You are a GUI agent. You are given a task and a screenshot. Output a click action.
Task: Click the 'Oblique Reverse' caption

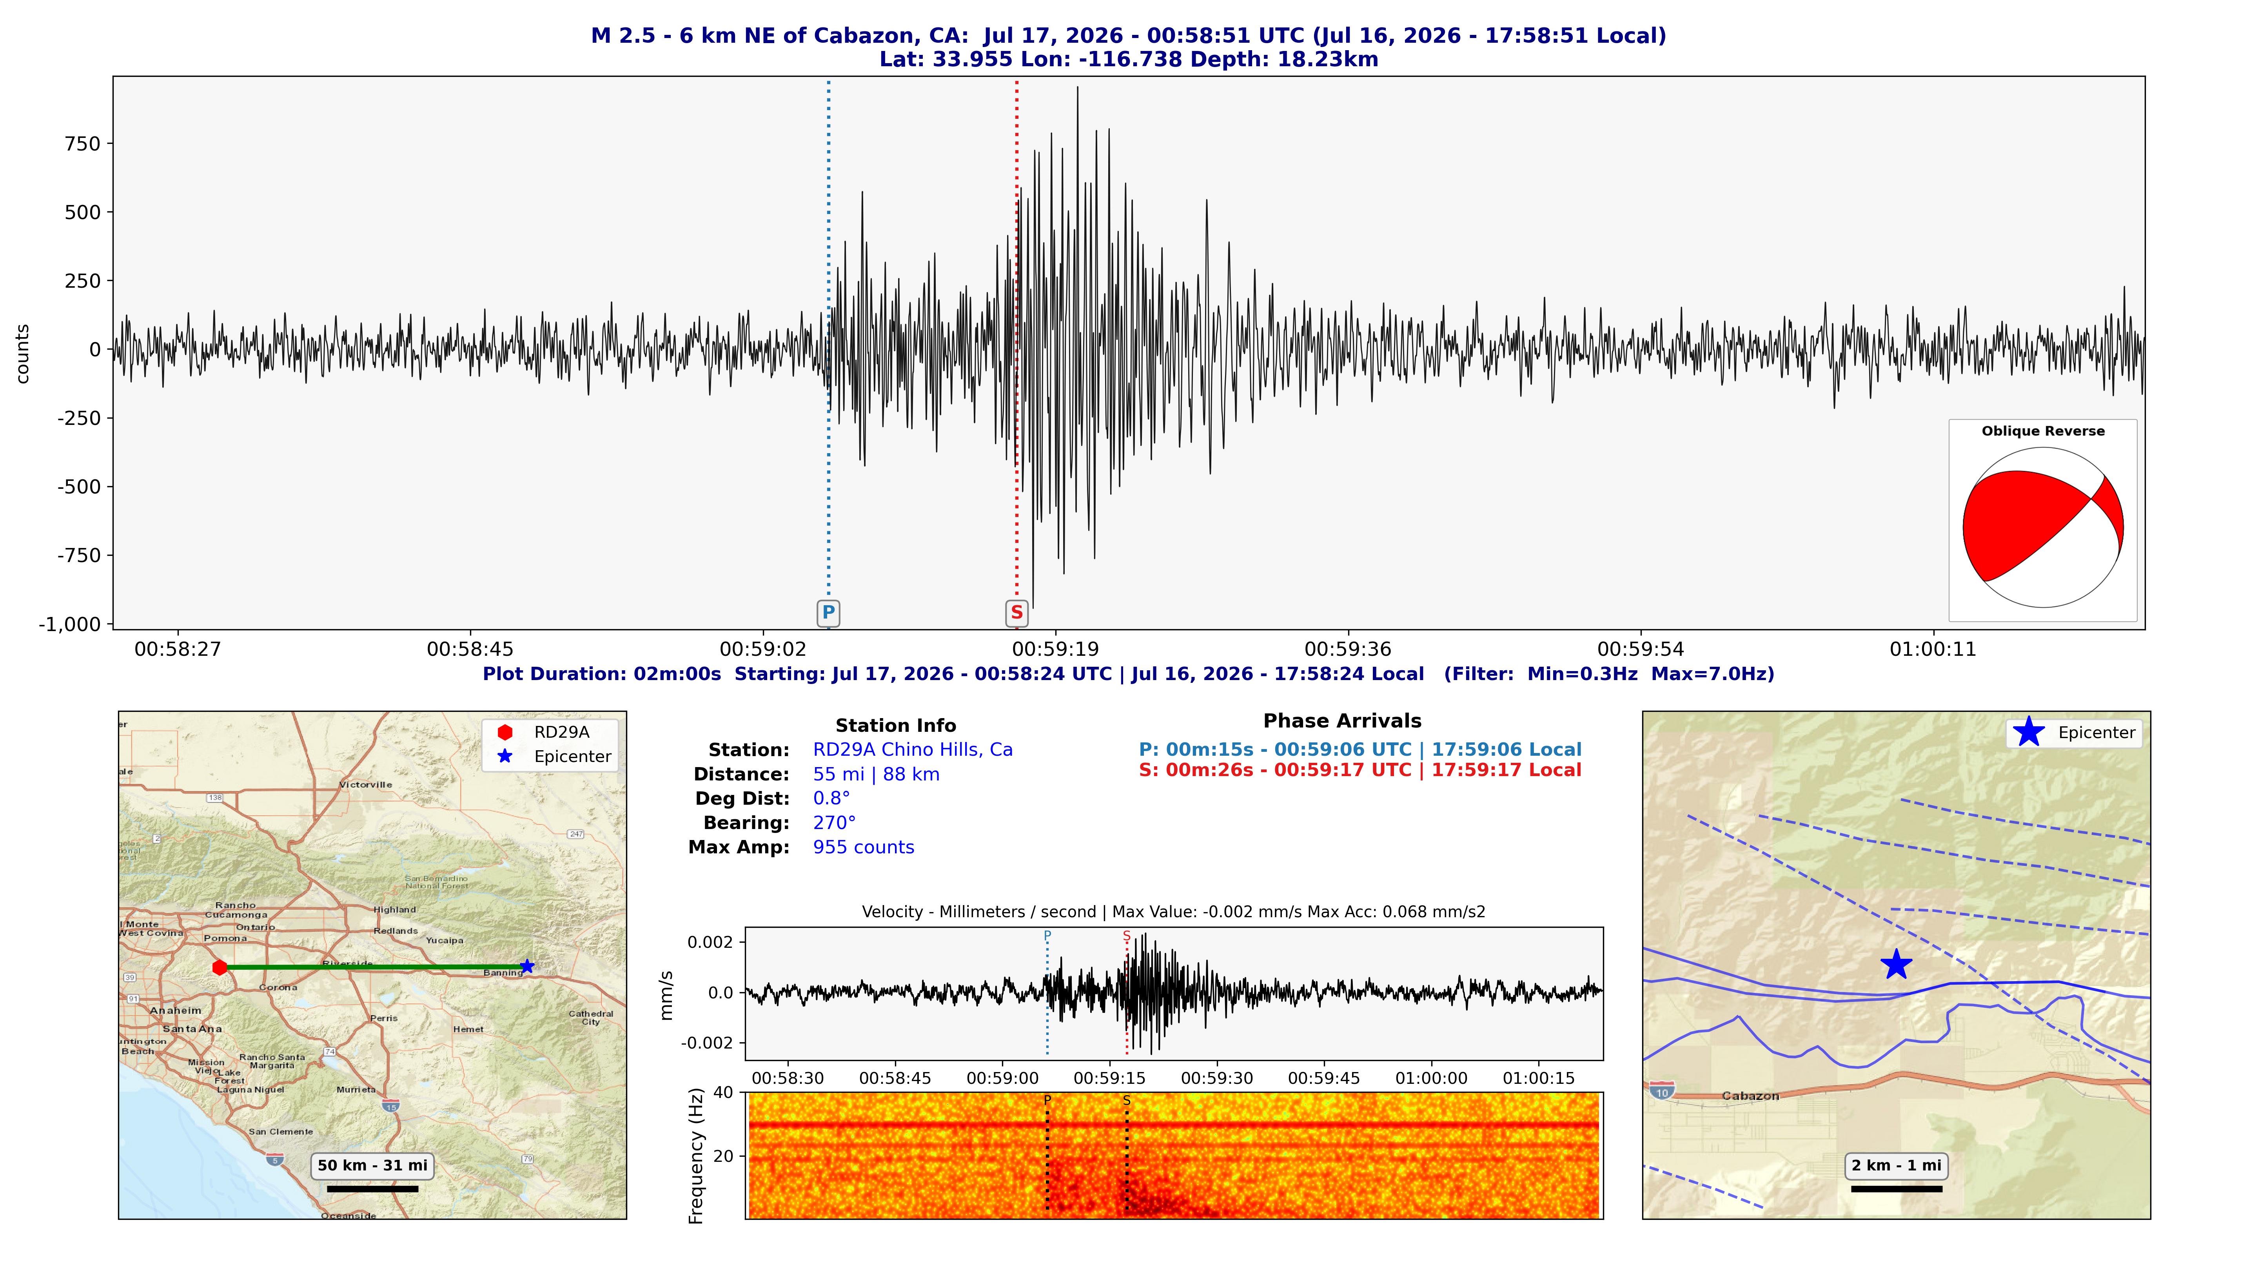coord(2042,431)
